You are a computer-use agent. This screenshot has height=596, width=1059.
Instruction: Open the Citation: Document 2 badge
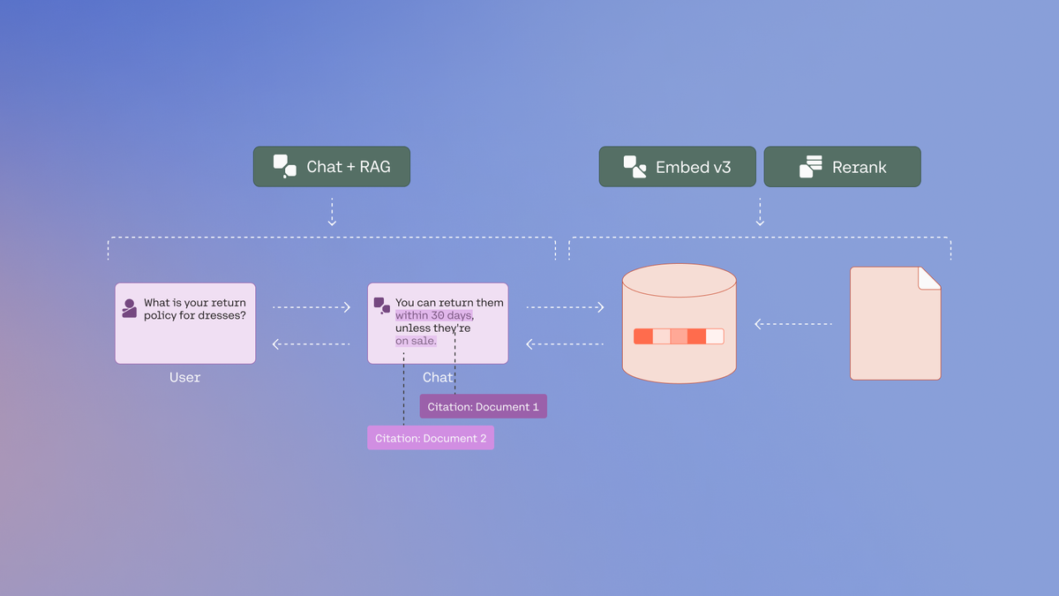(x=430, y=437)
